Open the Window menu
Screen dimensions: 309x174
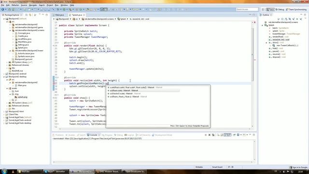click(64, 5)
